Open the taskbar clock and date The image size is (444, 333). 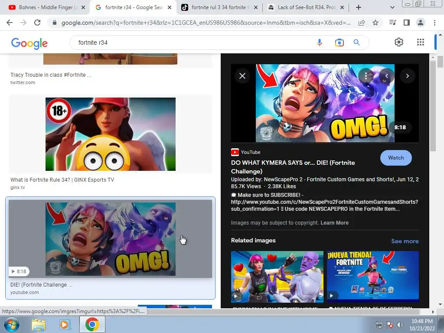pyautogui.click(x=422, y=325)
